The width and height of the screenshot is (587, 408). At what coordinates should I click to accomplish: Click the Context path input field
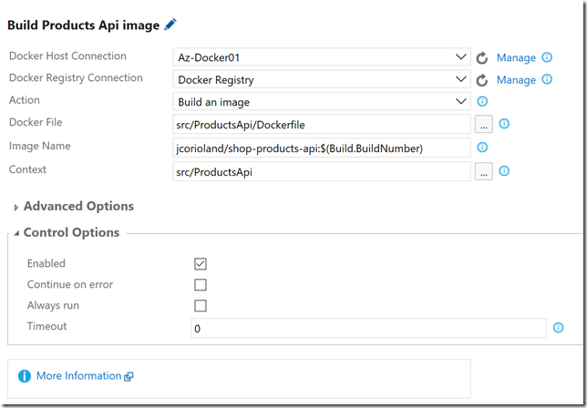tap(322, 171)
